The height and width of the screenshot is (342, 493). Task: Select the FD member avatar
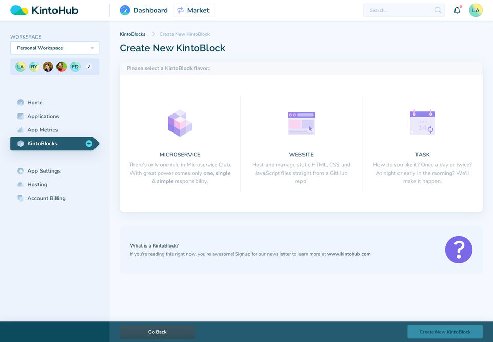click(75, 67)
